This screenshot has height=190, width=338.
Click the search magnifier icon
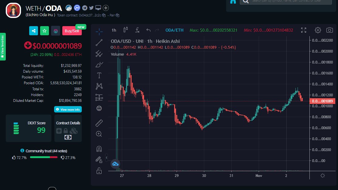(246, 1)
